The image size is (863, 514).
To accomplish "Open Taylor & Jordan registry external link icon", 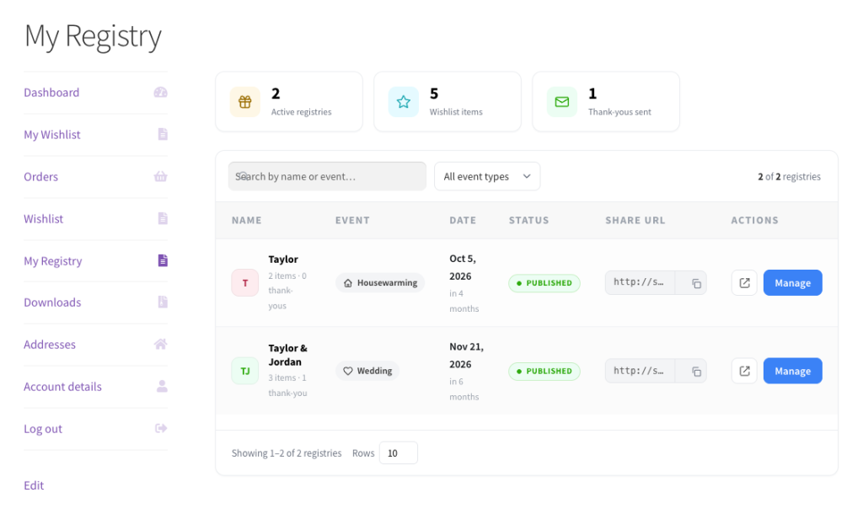I will 744,371.
